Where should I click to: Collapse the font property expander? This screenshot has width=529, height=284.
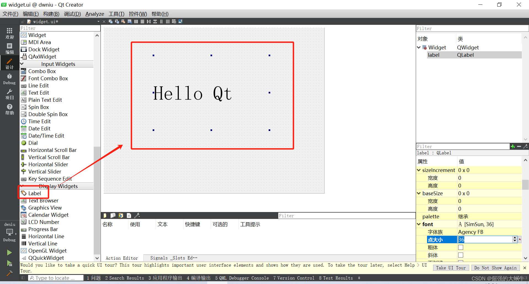419,224
